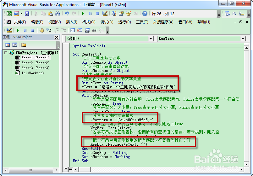Break execution from the standard toolbar
This screenshot has width=253, height=176.
[91, 14]
